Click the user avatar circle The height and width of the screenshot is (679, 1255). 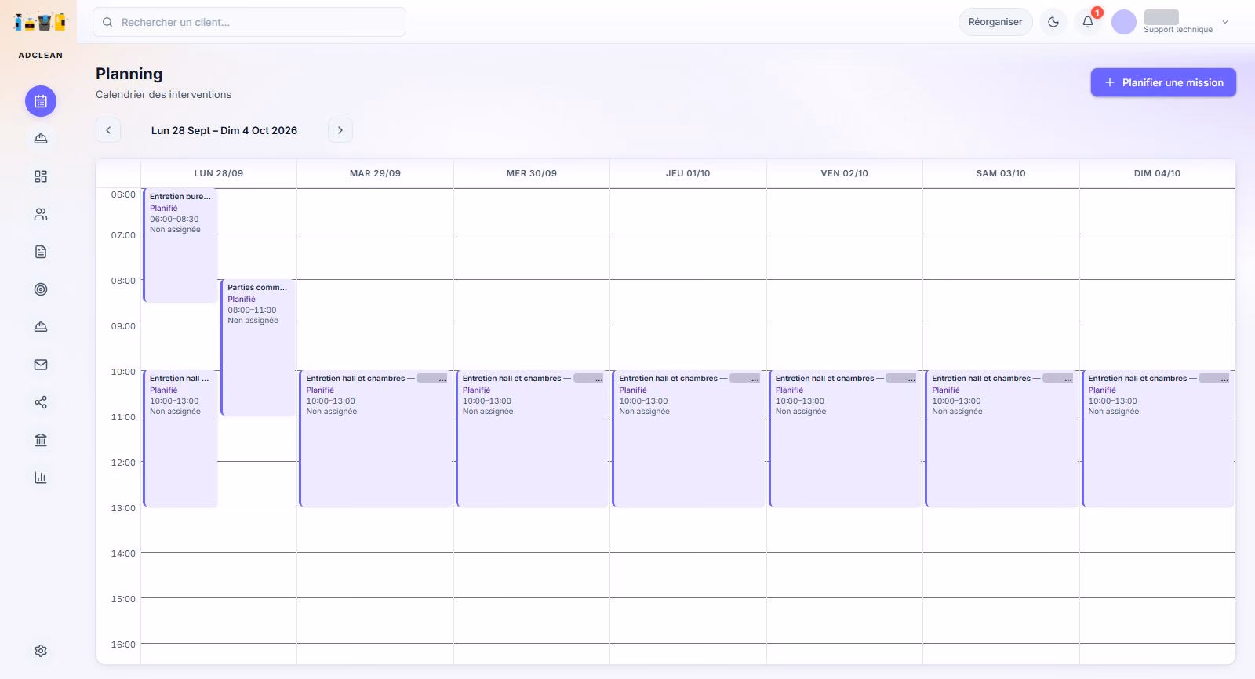pos(1124,22)
